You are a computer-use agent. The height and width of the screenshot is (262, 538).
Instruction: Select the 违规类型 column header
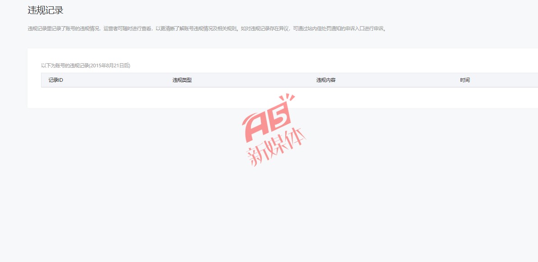point(182,80)
